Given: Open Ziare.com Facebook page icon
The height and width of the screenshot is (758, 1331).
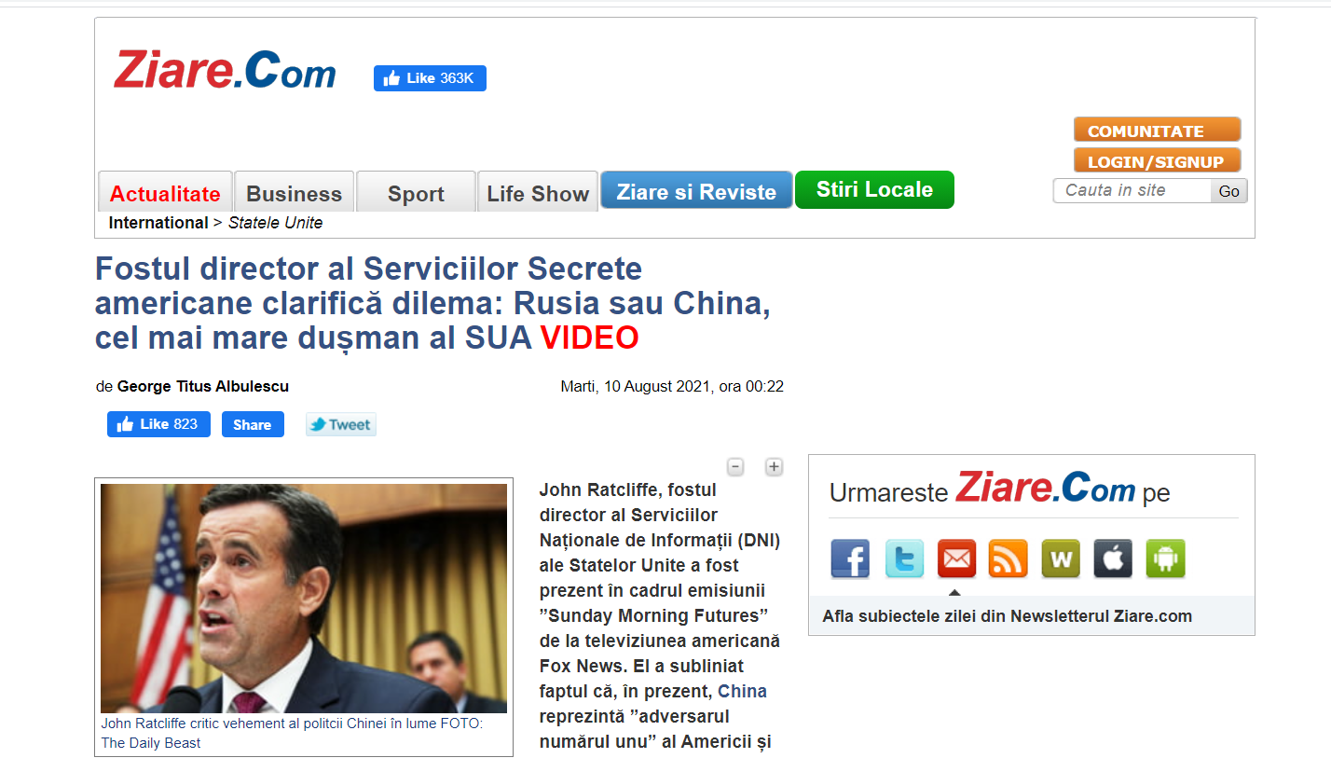Looking at the screenshot, I should 850,558.
